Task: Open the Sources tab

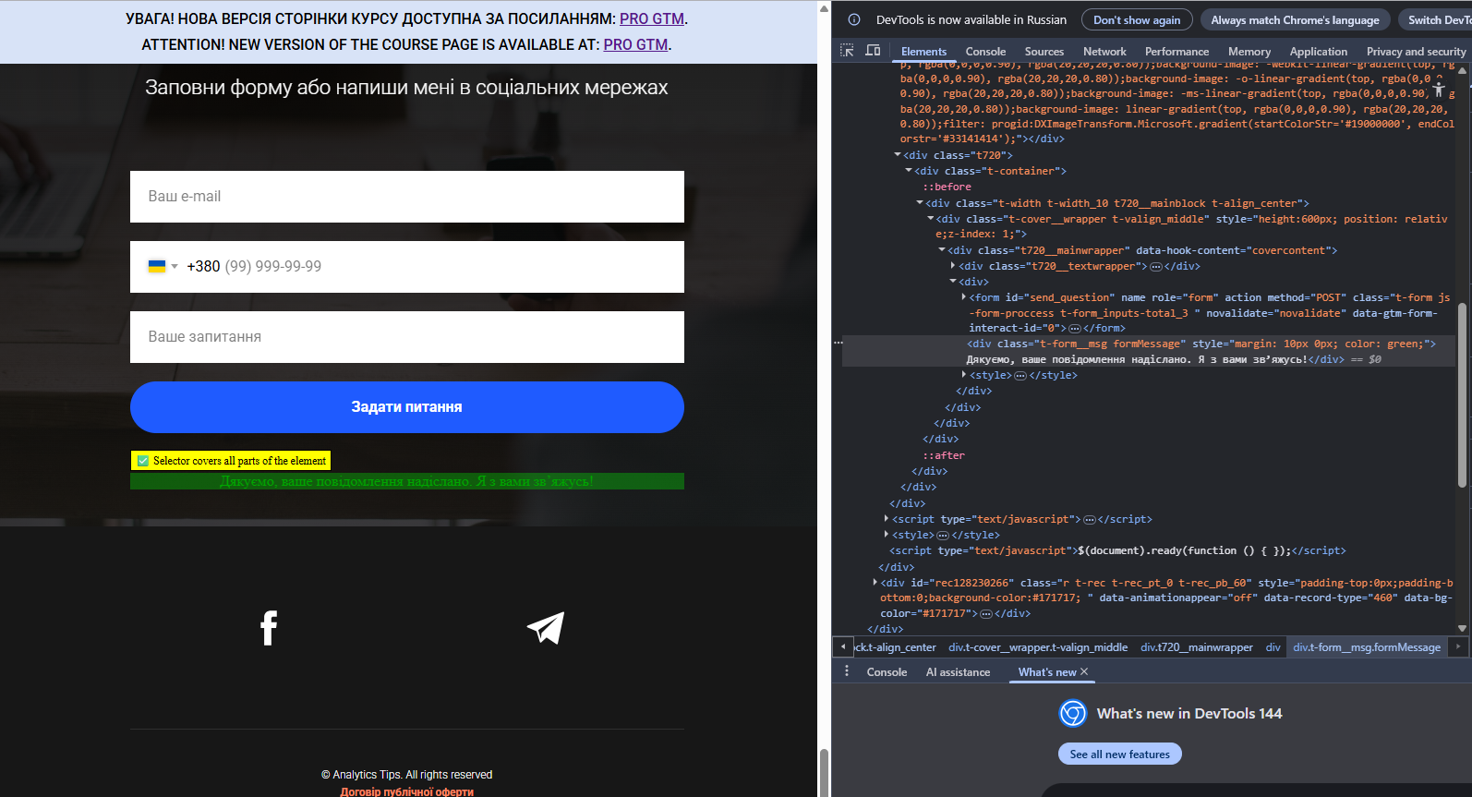Action: point(1044,52)
